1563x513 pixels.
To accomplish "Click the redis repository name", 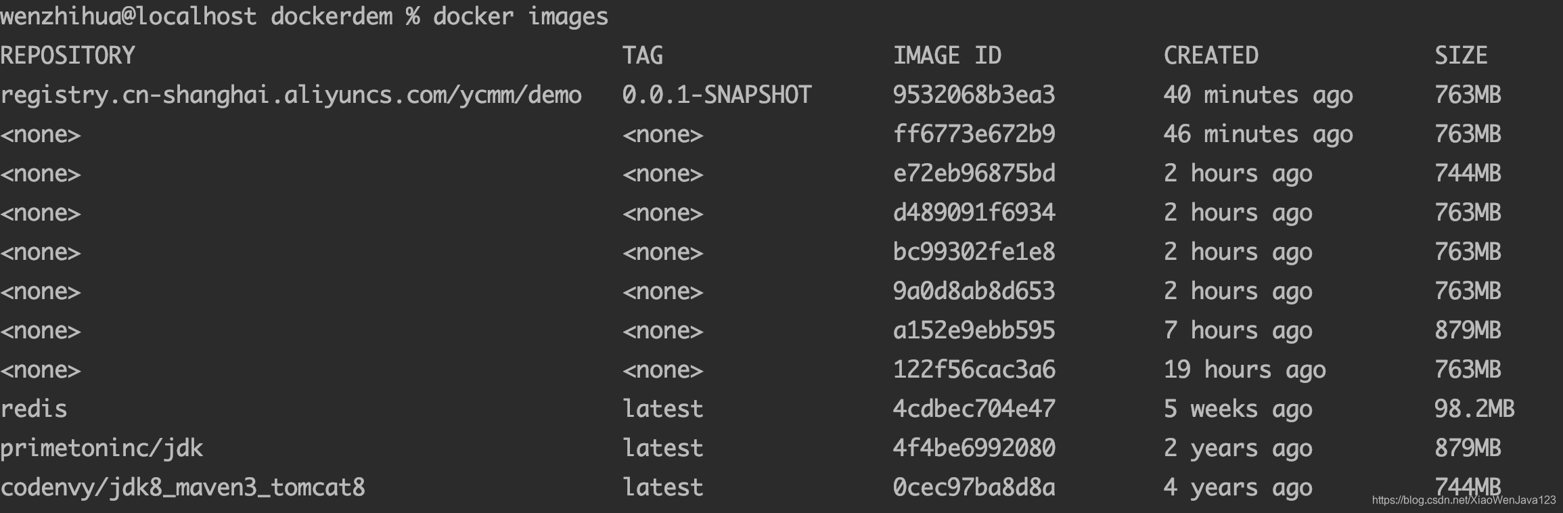I will [x=34, y=409].
